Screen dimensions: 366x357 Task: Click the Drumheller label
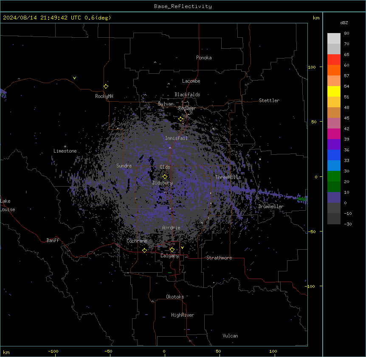[271, 206]
